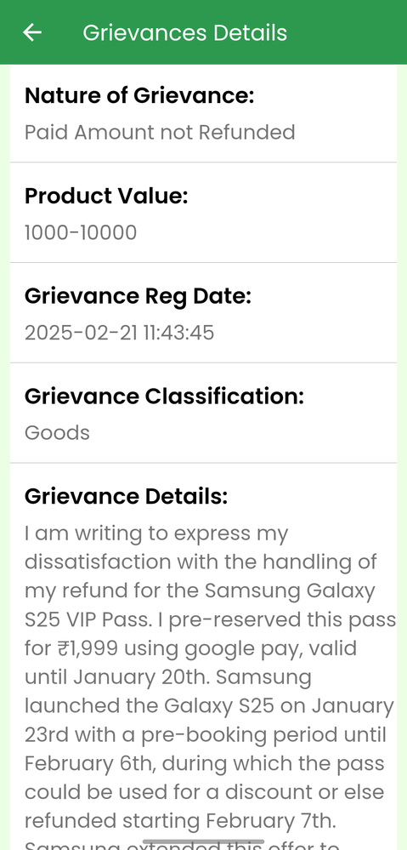Tap the 1000-10000 value text
Screen dimensions: 407x850
81,232
